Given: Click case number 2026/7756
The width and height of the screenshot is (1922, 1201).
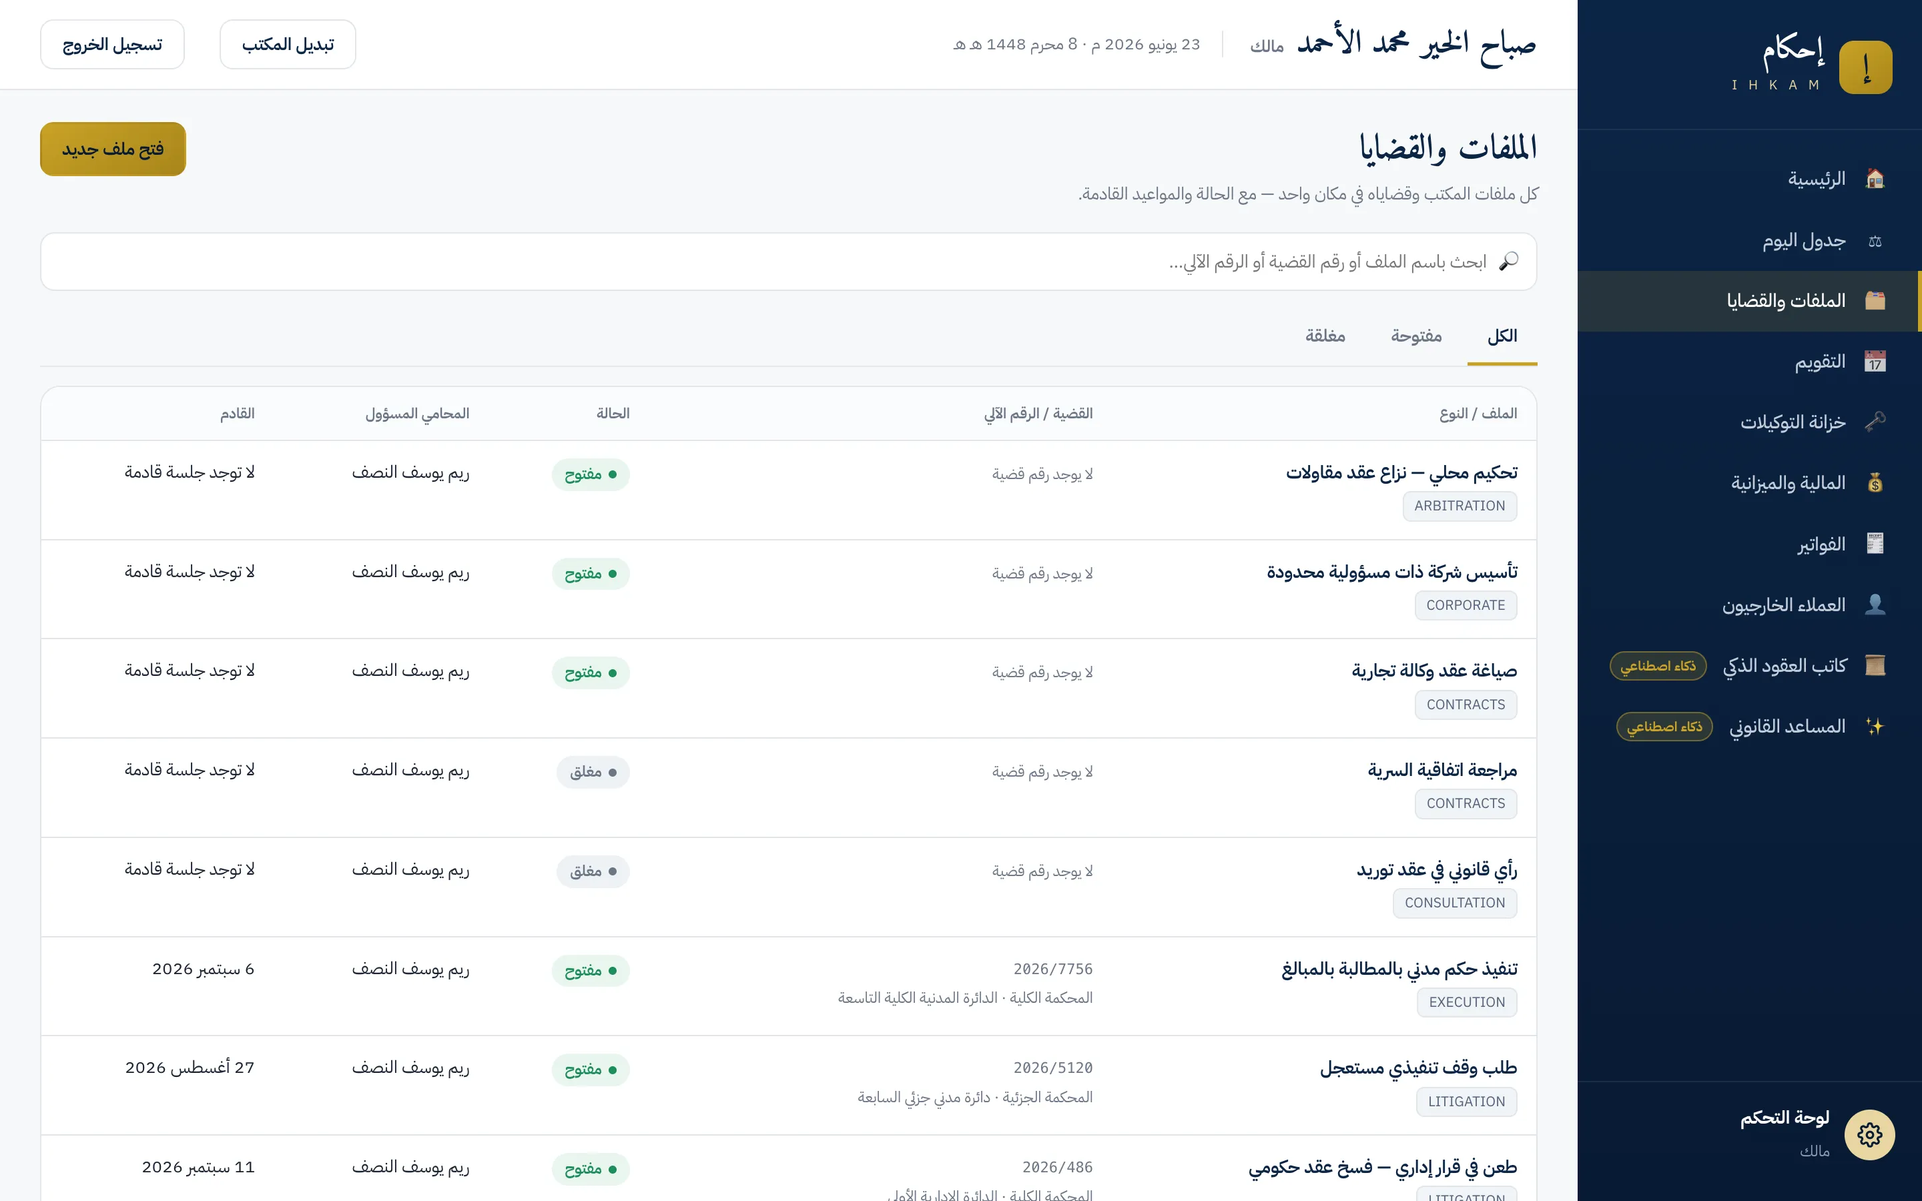Looking at the screenshot, I should (x=1052, y=969).
